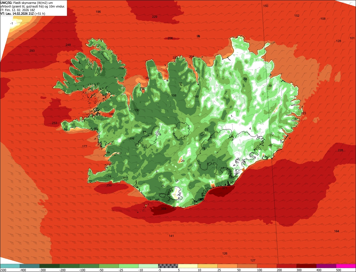Click the '-116' value in western Iceland
The width and height of the screenshot is (356, 272).
pos(131,139)
